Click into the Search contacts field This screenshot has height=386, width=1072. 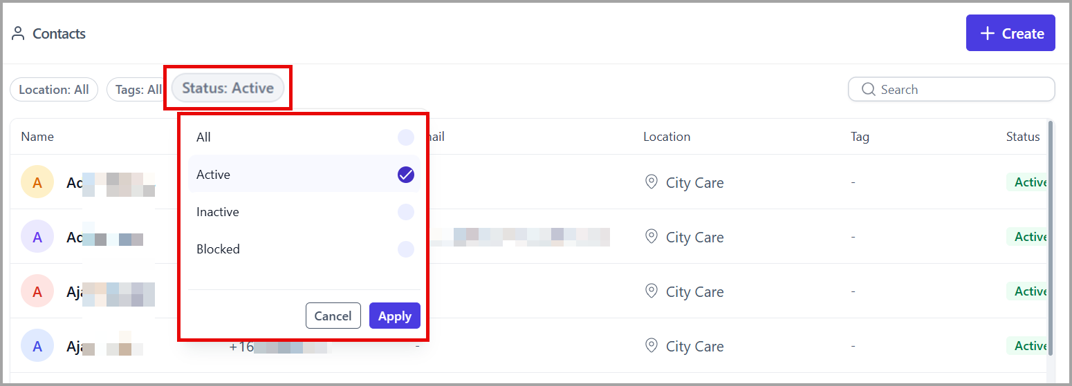952,89
